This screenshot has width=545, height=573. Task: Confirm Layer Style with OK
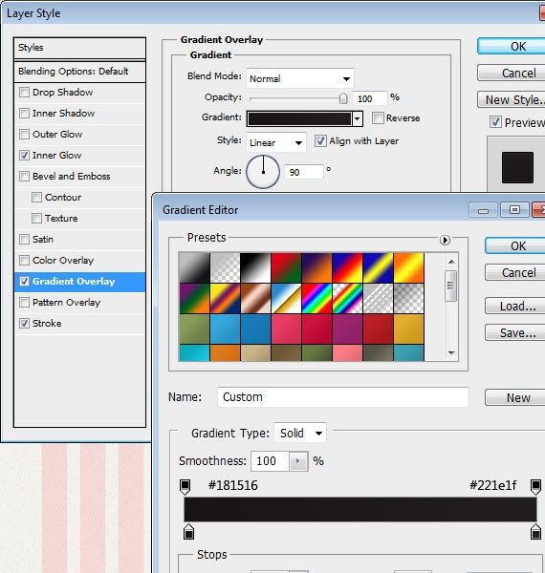[x=512, y=47]
